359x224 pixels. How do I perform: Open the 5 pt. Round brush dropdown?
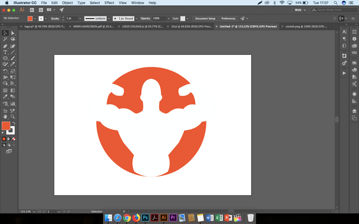click(x=137, y=18)
